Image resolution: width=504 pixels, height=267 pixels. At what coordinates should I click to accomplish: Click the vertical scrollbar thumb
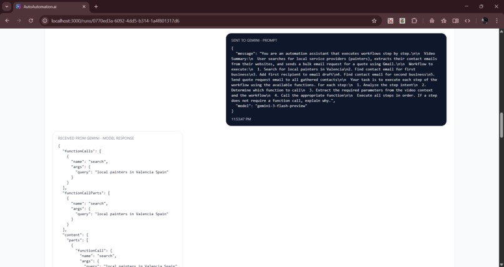coord(501,125)
